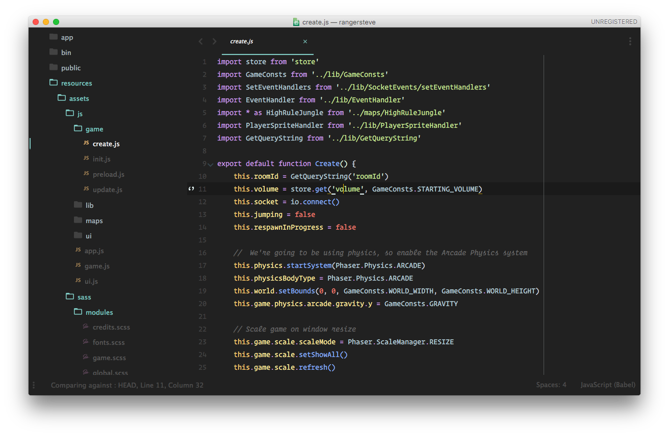Click the forward navigation chevron above the editor
Screen dimensions: 669x436
click(214, 41)
